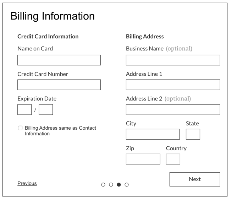Jump to the fourth step dot
This screenshot has height=200, width=232.
pos(127,185)
